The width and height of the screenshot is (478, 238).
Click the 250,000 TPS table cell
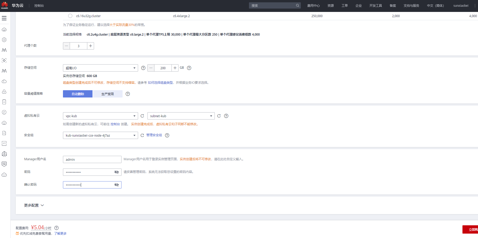pyautogui.click(x=317, y=16)
